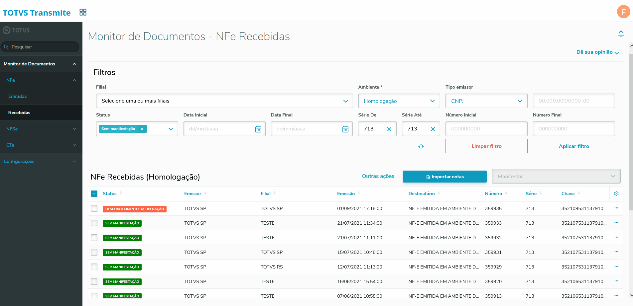The width and height of the screenshot is (633, 306).
Task: Open row actions for note 359929
Action: (616, 267)
